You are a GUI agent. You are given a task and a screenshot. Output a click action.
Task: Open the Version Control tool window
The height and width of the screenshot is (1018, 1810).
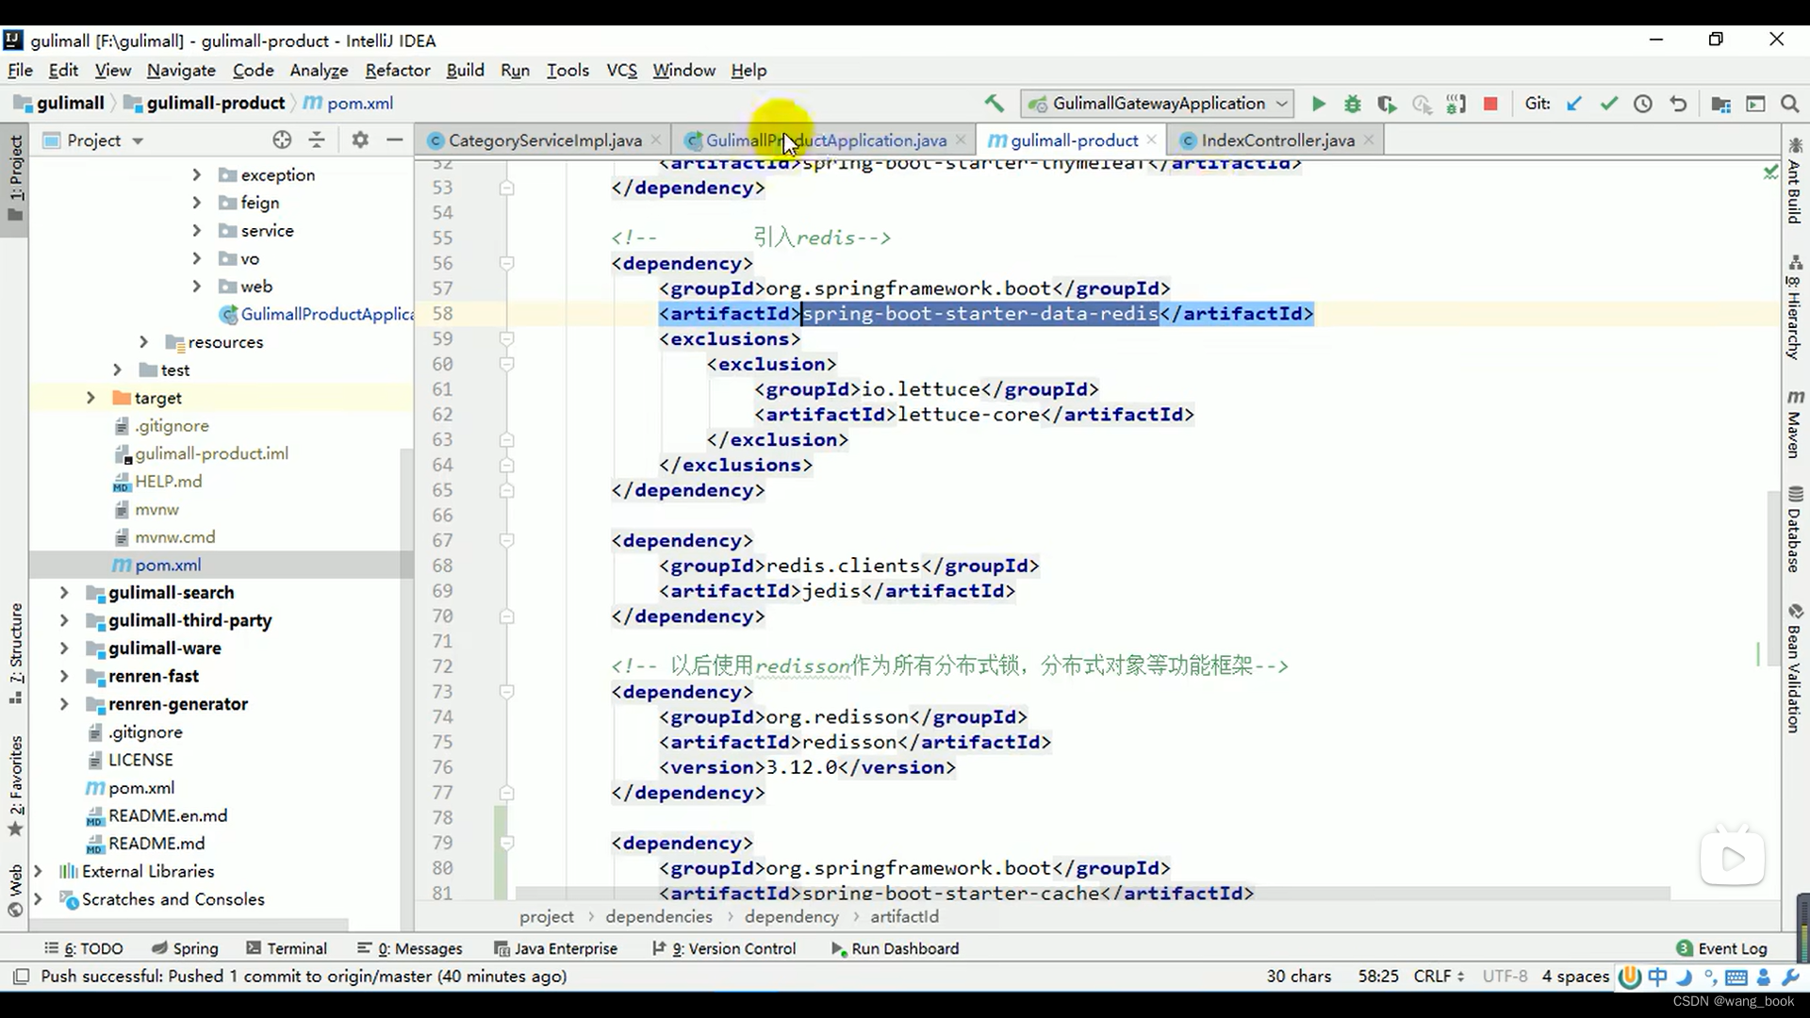tap(724, 948)
